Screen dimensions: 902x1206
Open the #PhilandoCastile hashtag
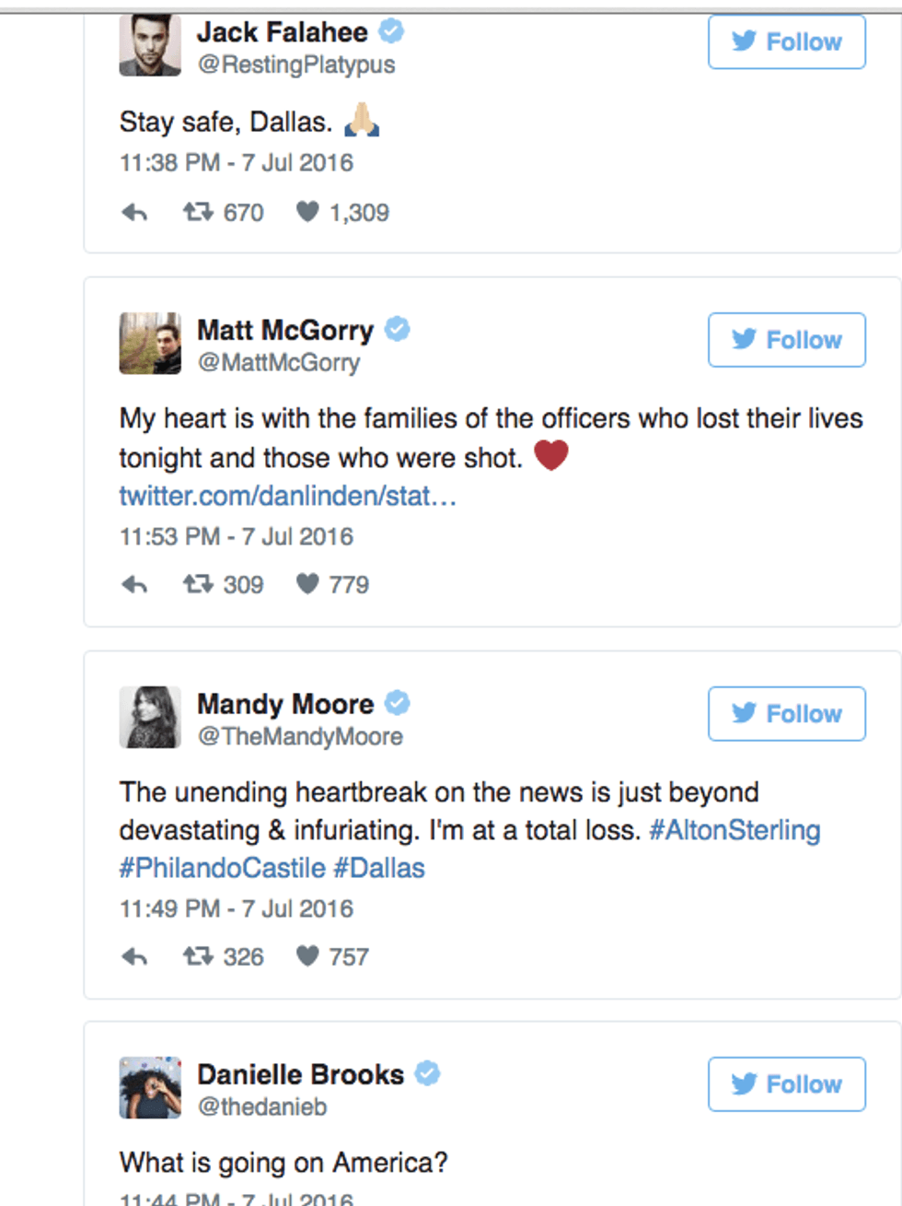[x=222, y=869]
